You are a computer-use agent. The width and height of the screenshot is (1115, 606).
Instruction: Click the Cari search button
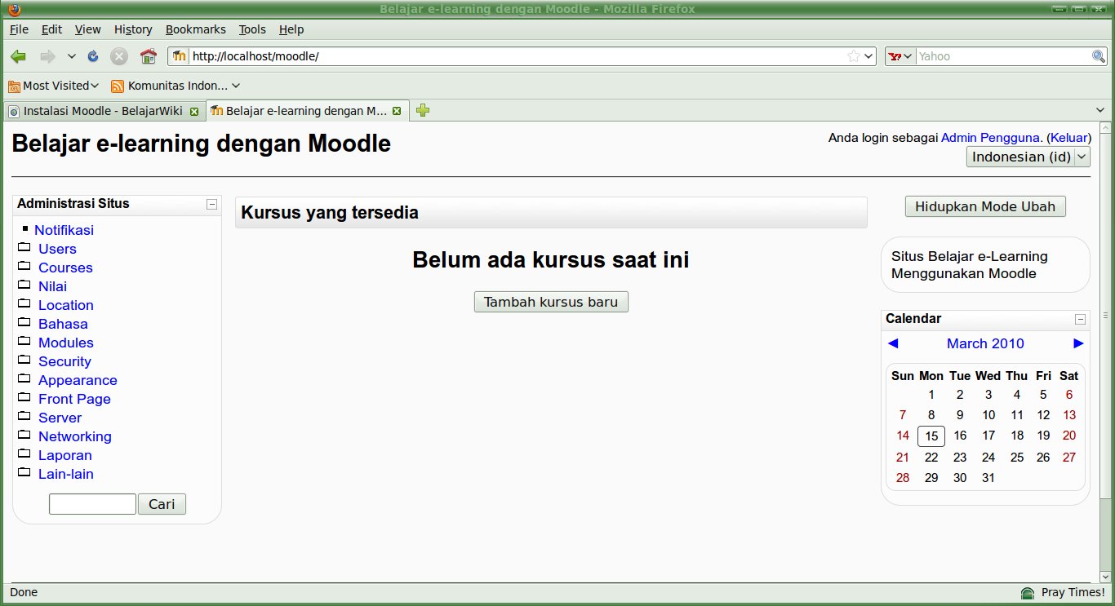[x=162, y=504]
